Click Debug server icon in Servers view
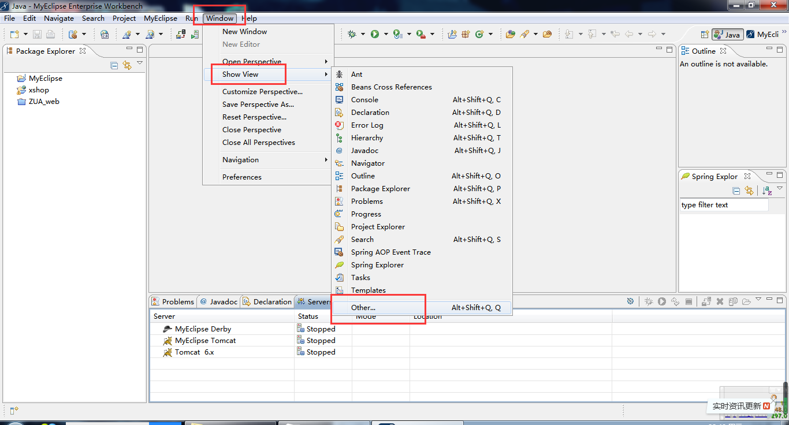 tap(649, 301)
